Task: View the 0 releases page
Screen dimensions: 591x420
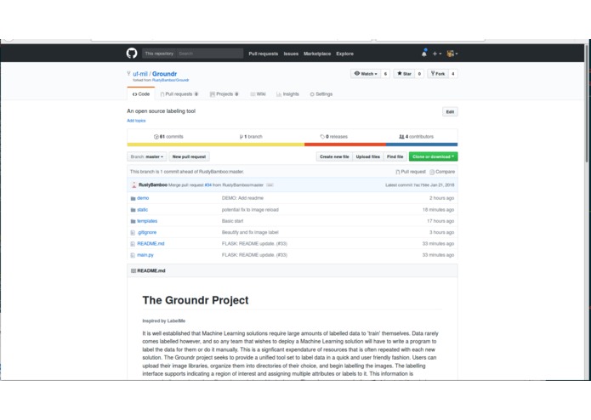Action: (333, 137)
